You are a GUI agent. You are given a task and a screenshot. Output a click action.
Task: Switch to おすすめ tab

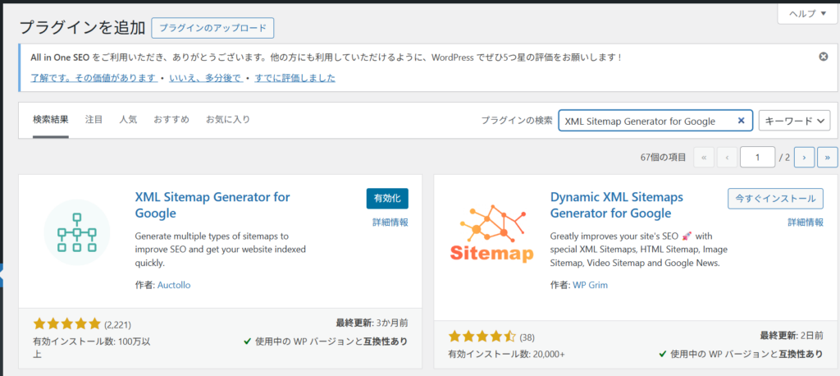(x=171, y=120)
